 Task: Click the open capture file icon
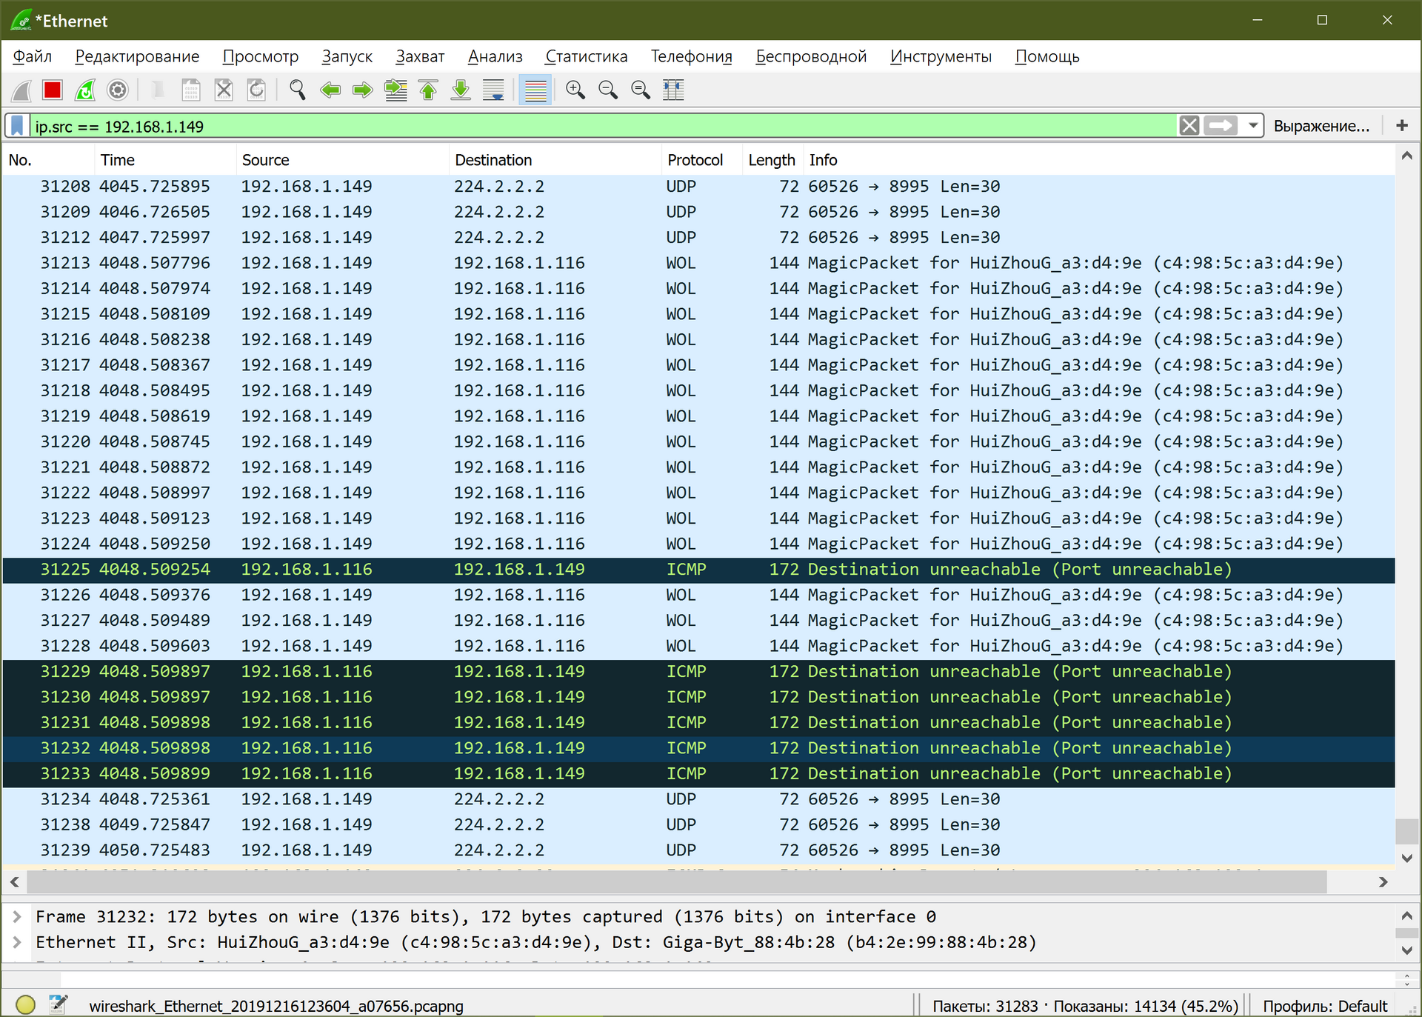[158, 90]
